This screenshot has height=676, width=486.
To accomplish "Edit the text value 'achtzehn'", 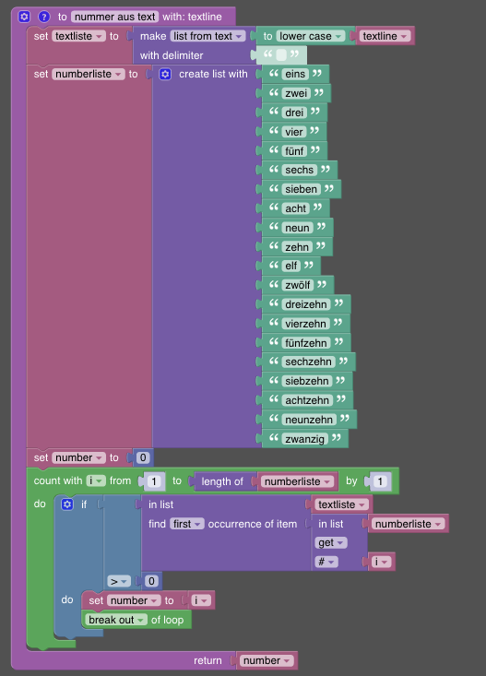I will [x=307, y=400].
